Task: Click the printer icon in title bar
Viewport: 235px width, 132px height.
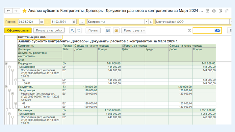Action: coord(214,11)
